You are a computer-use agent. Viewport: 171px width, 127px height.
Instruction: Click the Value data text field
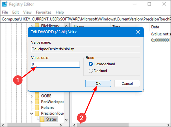(55, 64)
